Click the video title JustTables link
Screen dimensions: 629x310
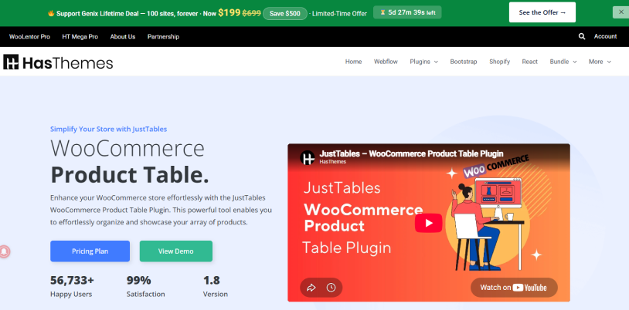(411, 153)
